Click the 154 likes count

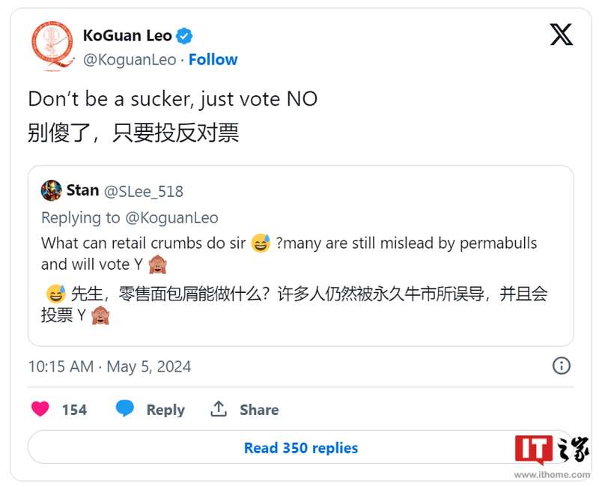point(74,410)
